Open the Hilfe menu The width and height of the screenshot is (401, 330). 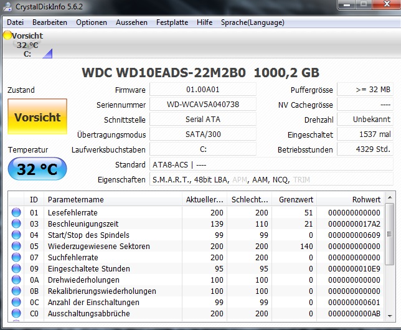(204, 22)
